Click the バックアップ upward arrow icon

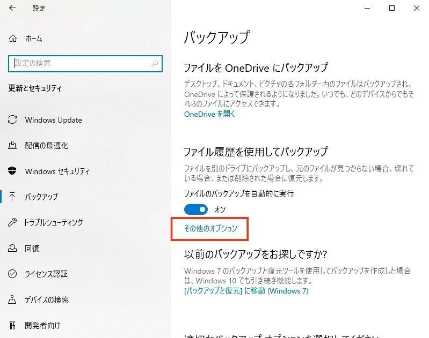12,196
